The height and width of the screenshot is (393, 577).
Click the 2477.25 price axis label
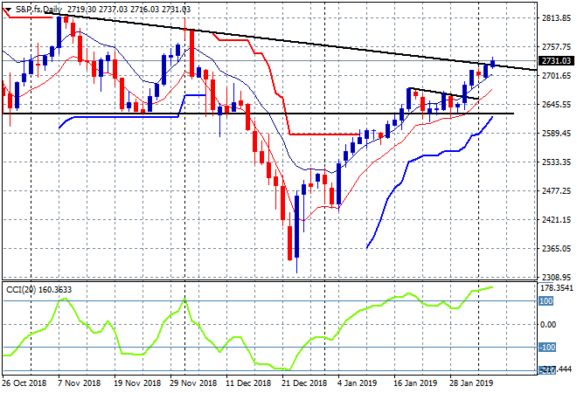point(556,190)
